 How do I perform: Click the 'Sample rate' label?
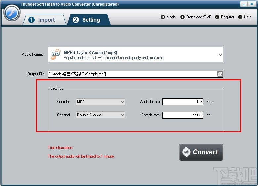pos(150,115)
